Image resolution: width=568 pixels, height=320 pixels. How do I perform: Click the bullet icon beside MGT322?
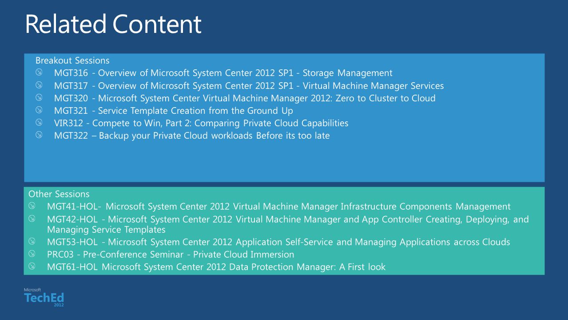click(x=40, y=135)
